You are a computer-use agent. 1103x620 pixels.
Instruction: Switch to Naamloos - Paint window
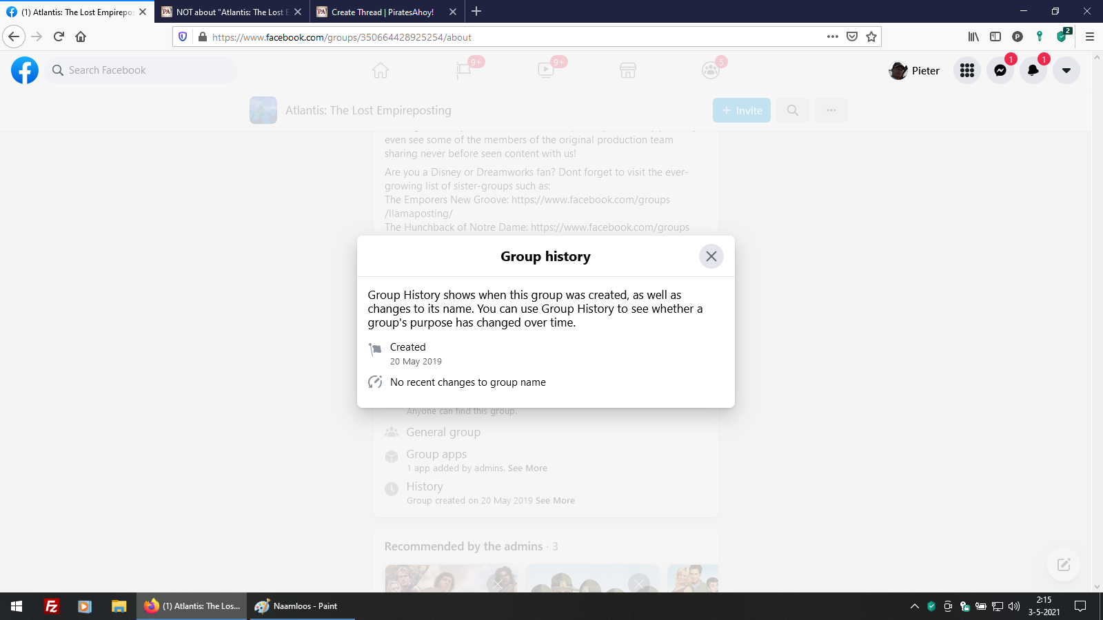click(301, 606)
